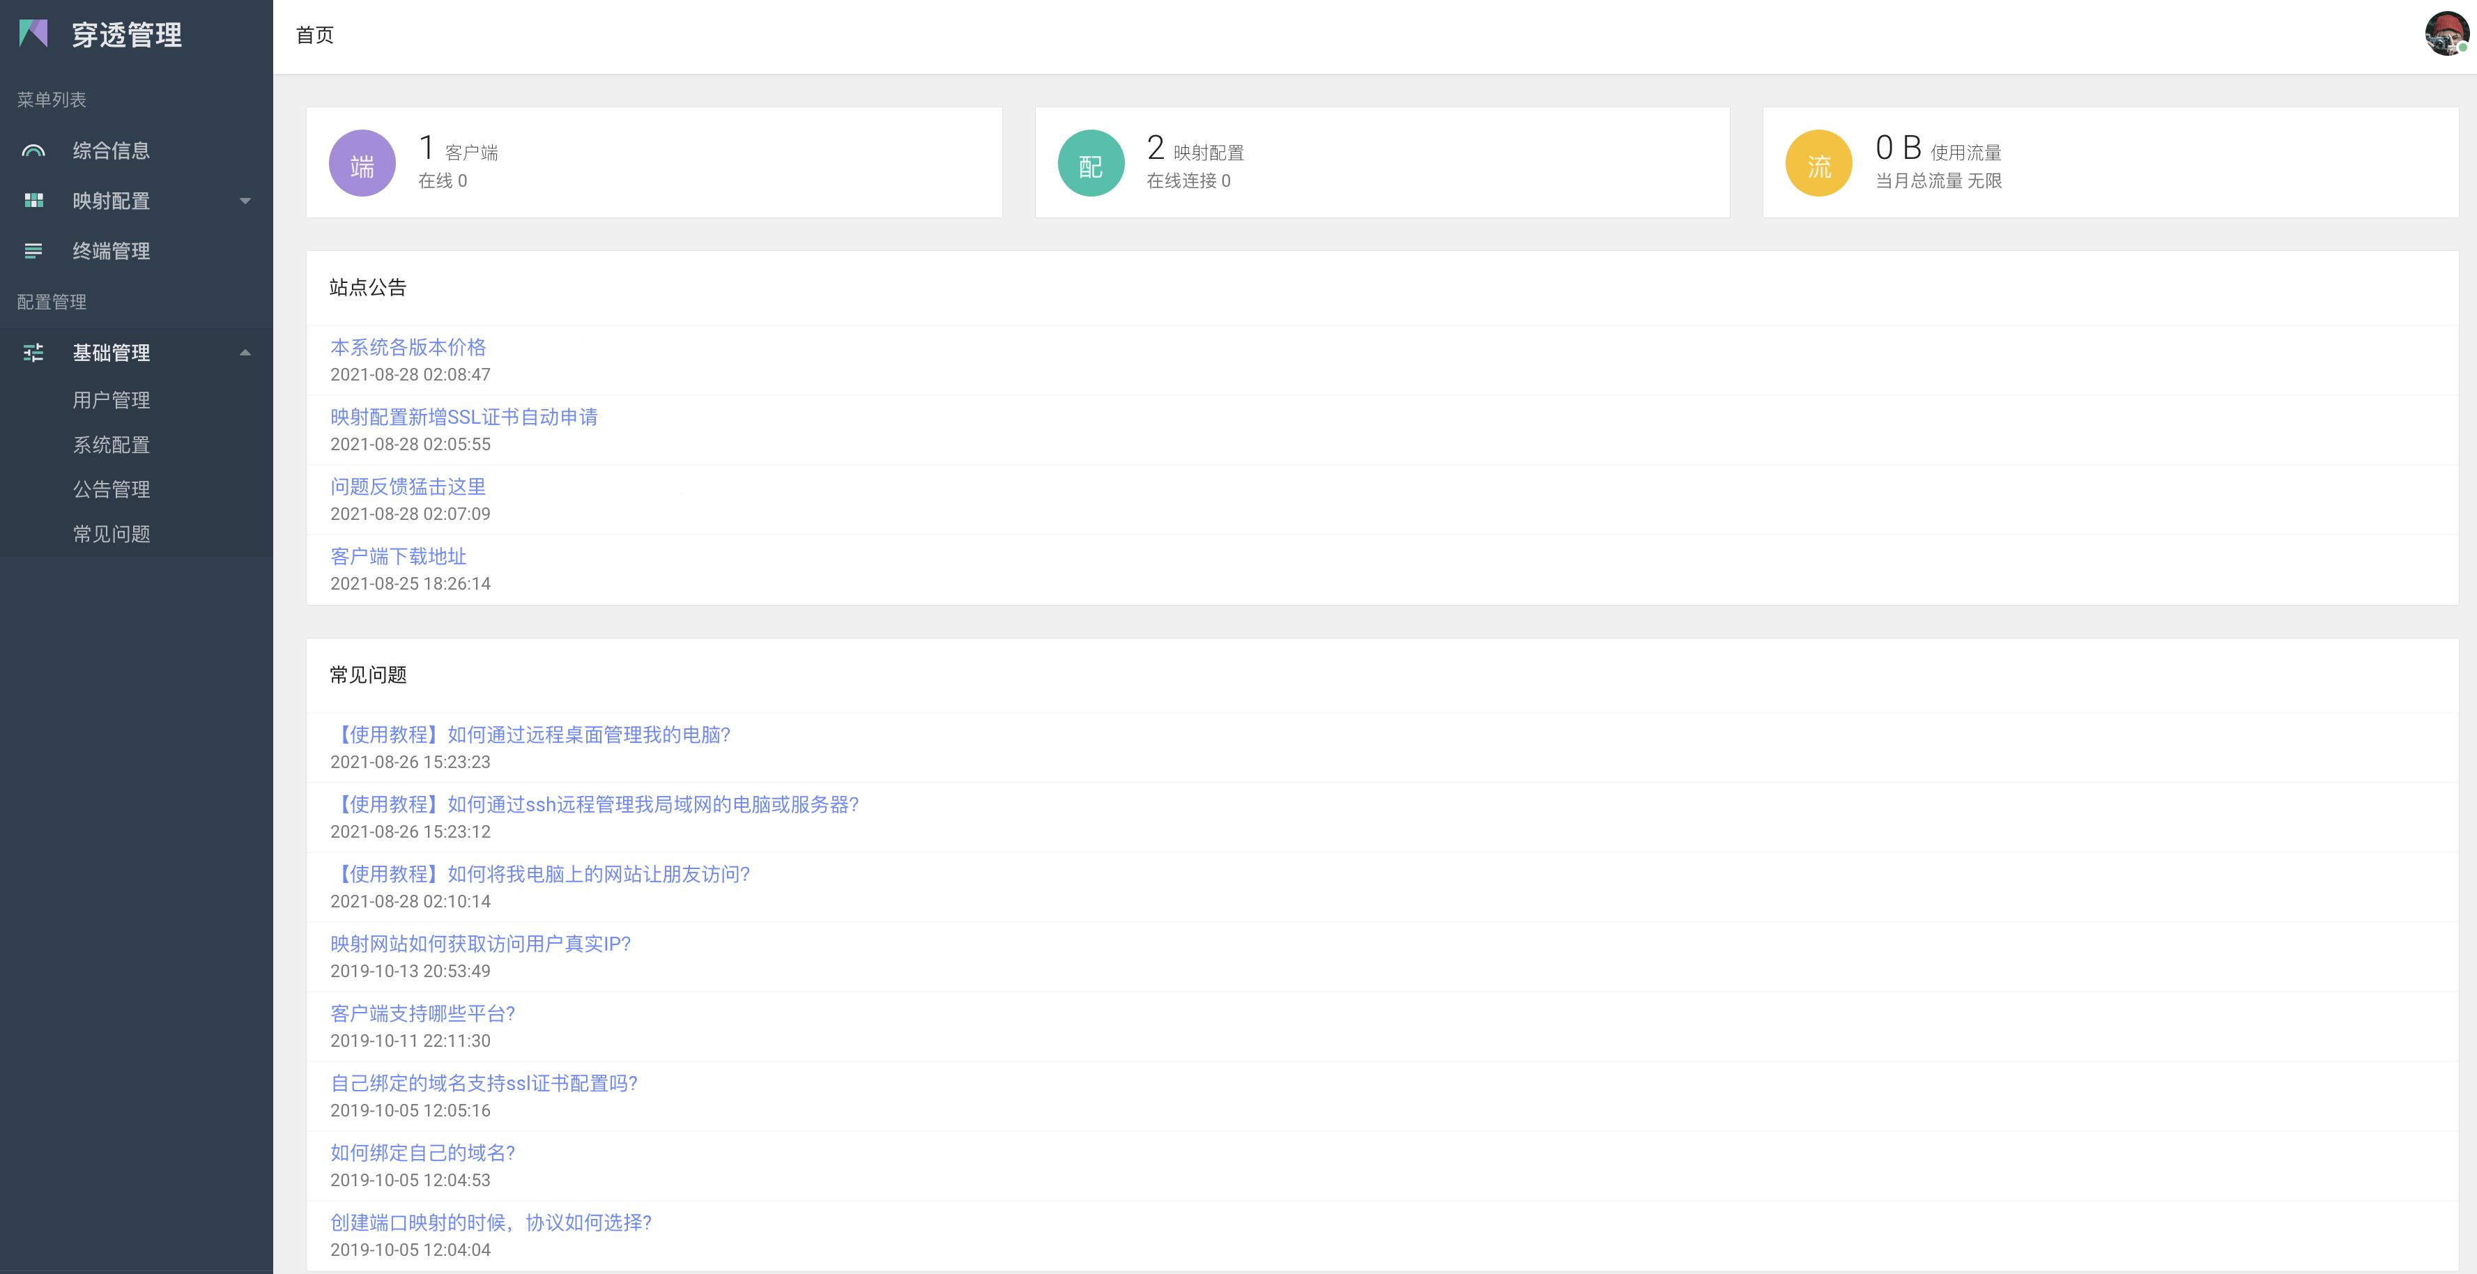
Task: Go to 系统配置 submenu
Action: click(112, 445)
